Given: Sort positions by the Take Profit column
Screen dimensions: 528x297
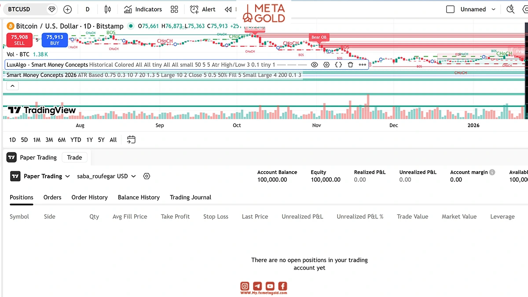Looking at the screenshot, I should click(175, 216).
